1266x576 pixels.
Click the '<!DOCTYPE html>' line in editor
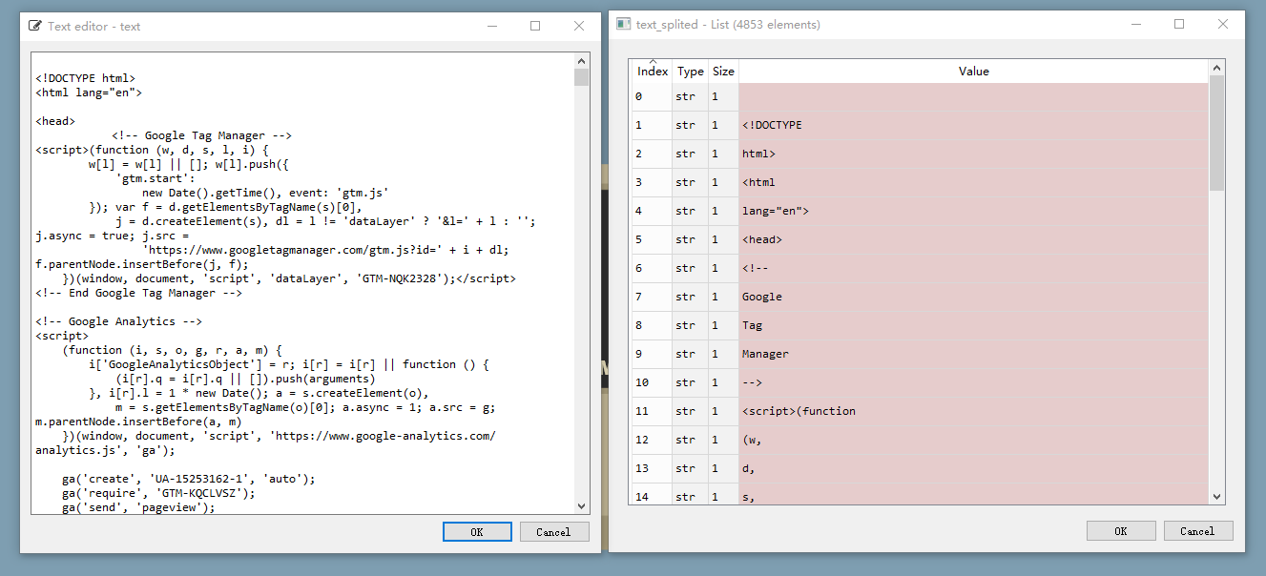point(85,78)
